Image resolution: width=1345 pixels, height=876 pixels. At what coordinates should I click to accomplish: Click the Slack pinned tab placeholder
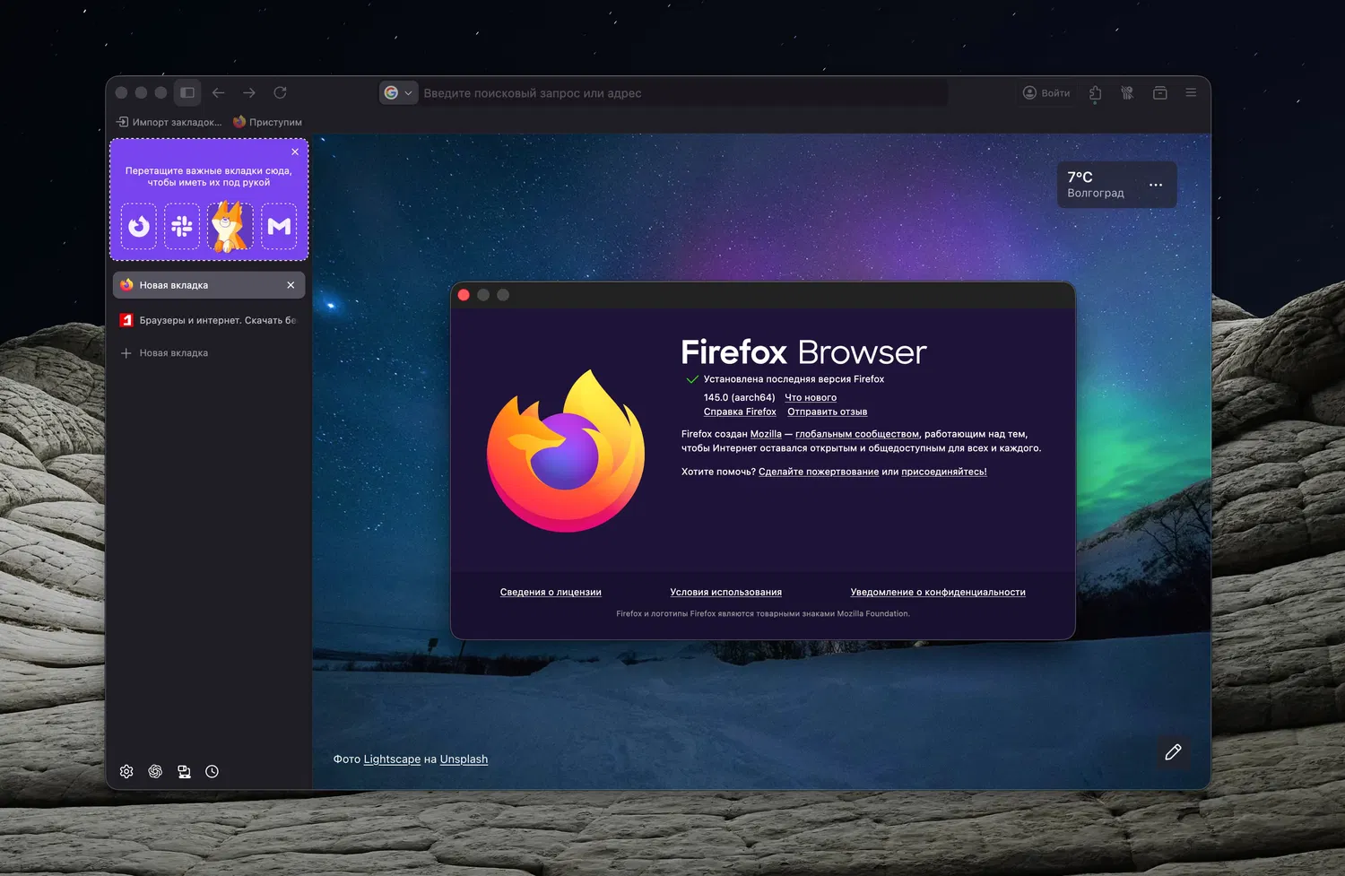tap(182, 226)
